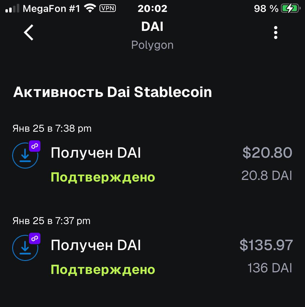Tap the VPN indicator in the status bar

pyautogui.click(x=108, y=8)
